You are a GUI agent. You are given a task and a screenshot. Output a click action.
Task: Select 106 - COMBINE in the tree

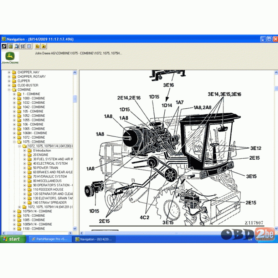pos(33,124)
